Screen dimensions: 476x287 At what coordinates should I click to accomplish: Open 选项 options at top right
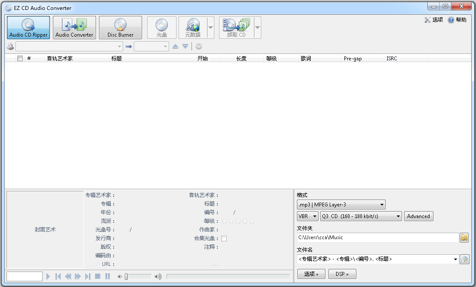[x=434, y=20]
